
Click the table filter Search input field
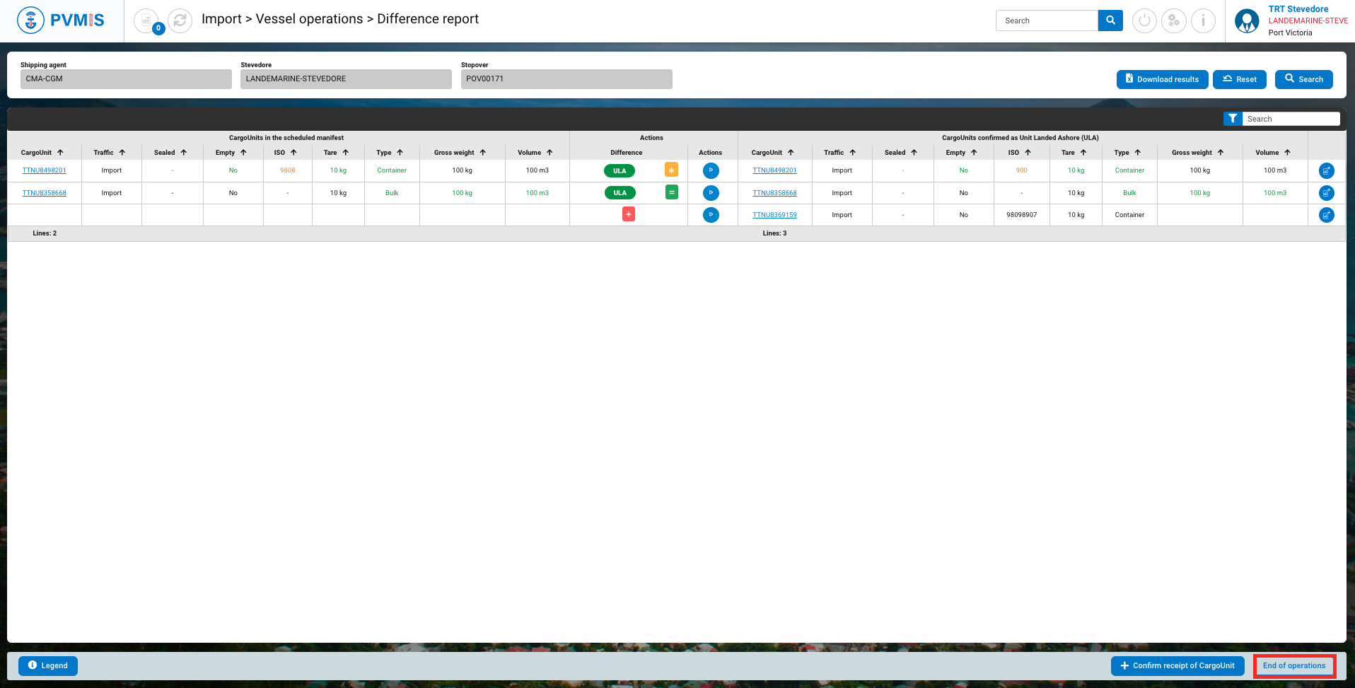1291,119
